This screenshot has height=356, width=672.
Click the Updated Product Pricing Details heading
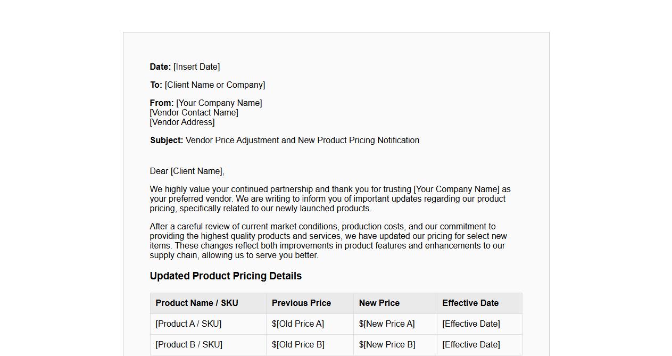click(226, 276)
